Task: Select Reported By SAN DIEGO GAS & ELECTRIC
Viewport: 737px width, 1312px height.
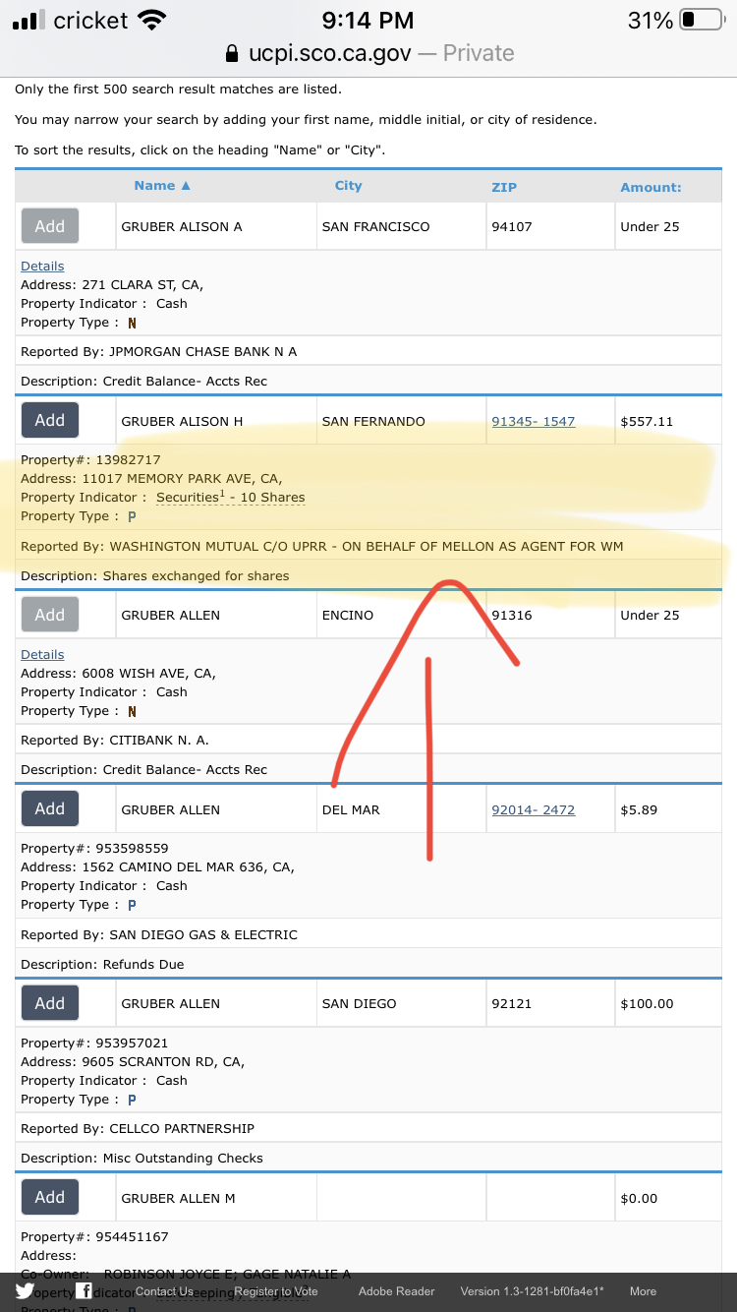Action: coord(159,934)
